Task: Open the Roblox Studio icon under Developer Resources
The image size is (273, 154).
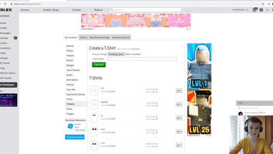Action: (70, 126)
